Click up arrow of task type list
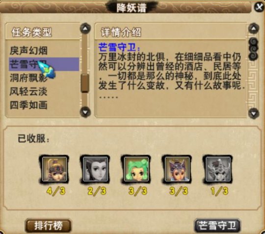The image size is (265, 234). pos(85,28)
